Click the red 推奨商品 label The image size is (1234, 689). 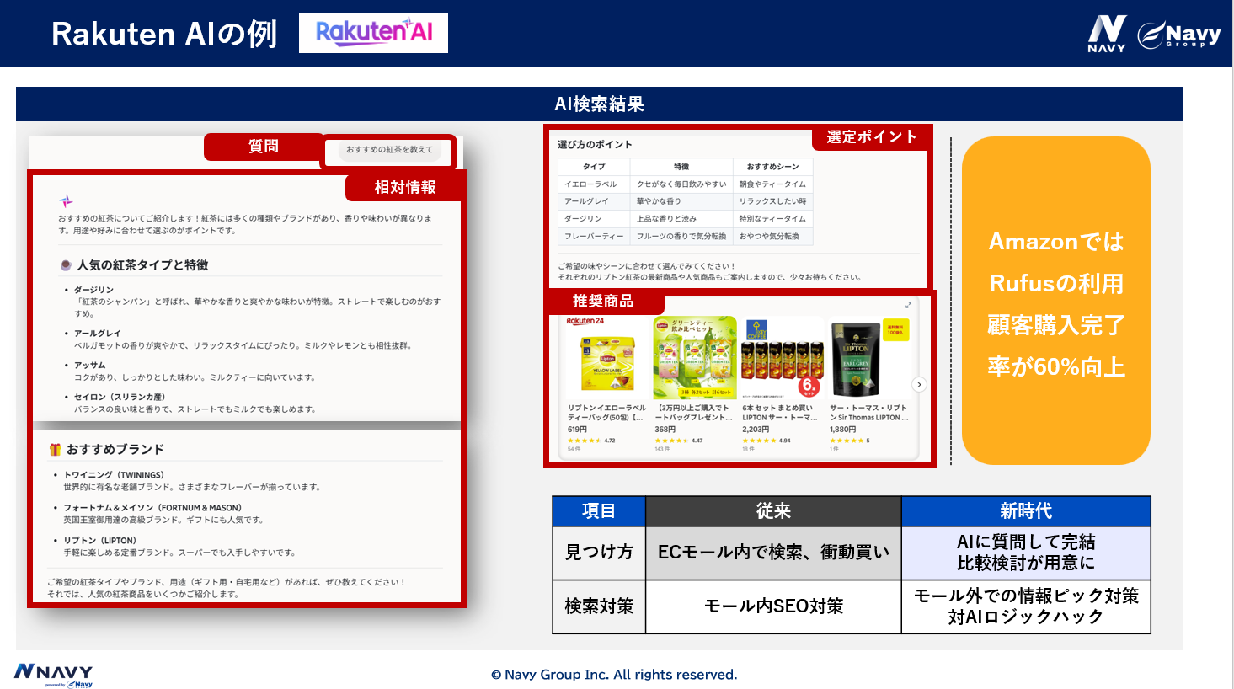coord(603,302)
